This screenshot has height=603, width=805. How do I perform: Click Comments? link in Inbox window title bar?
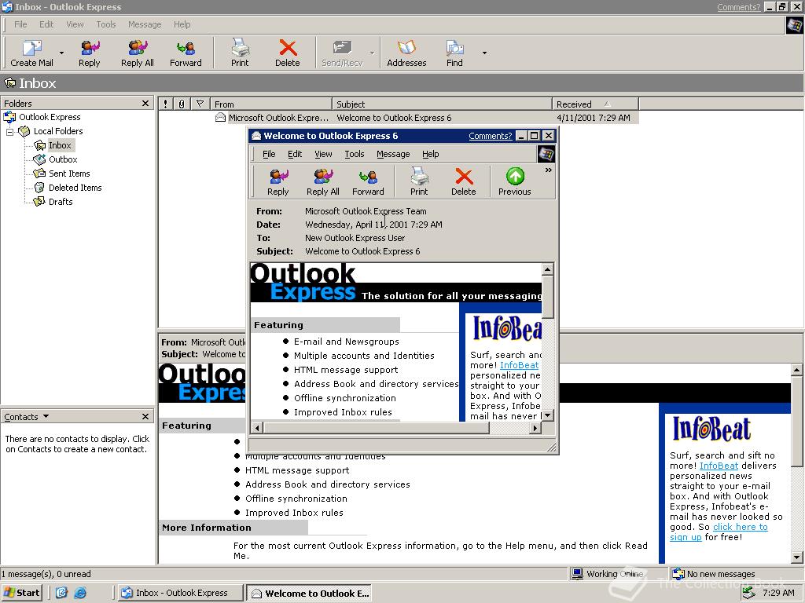click(x=739, y=7)
